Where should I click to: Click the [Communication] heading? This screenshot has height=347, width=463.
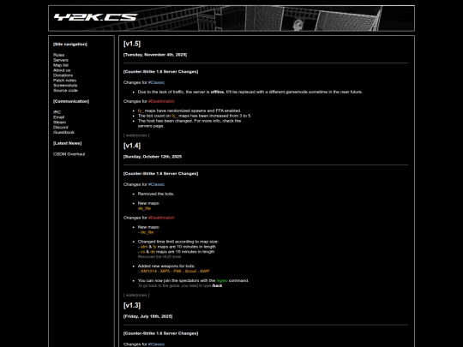[x=71, y=101]
